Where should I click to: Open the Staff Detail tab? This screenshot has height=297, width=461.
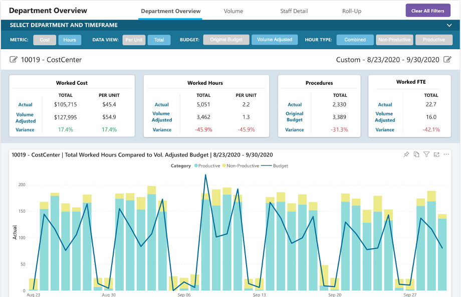click(x=294, y=11)
